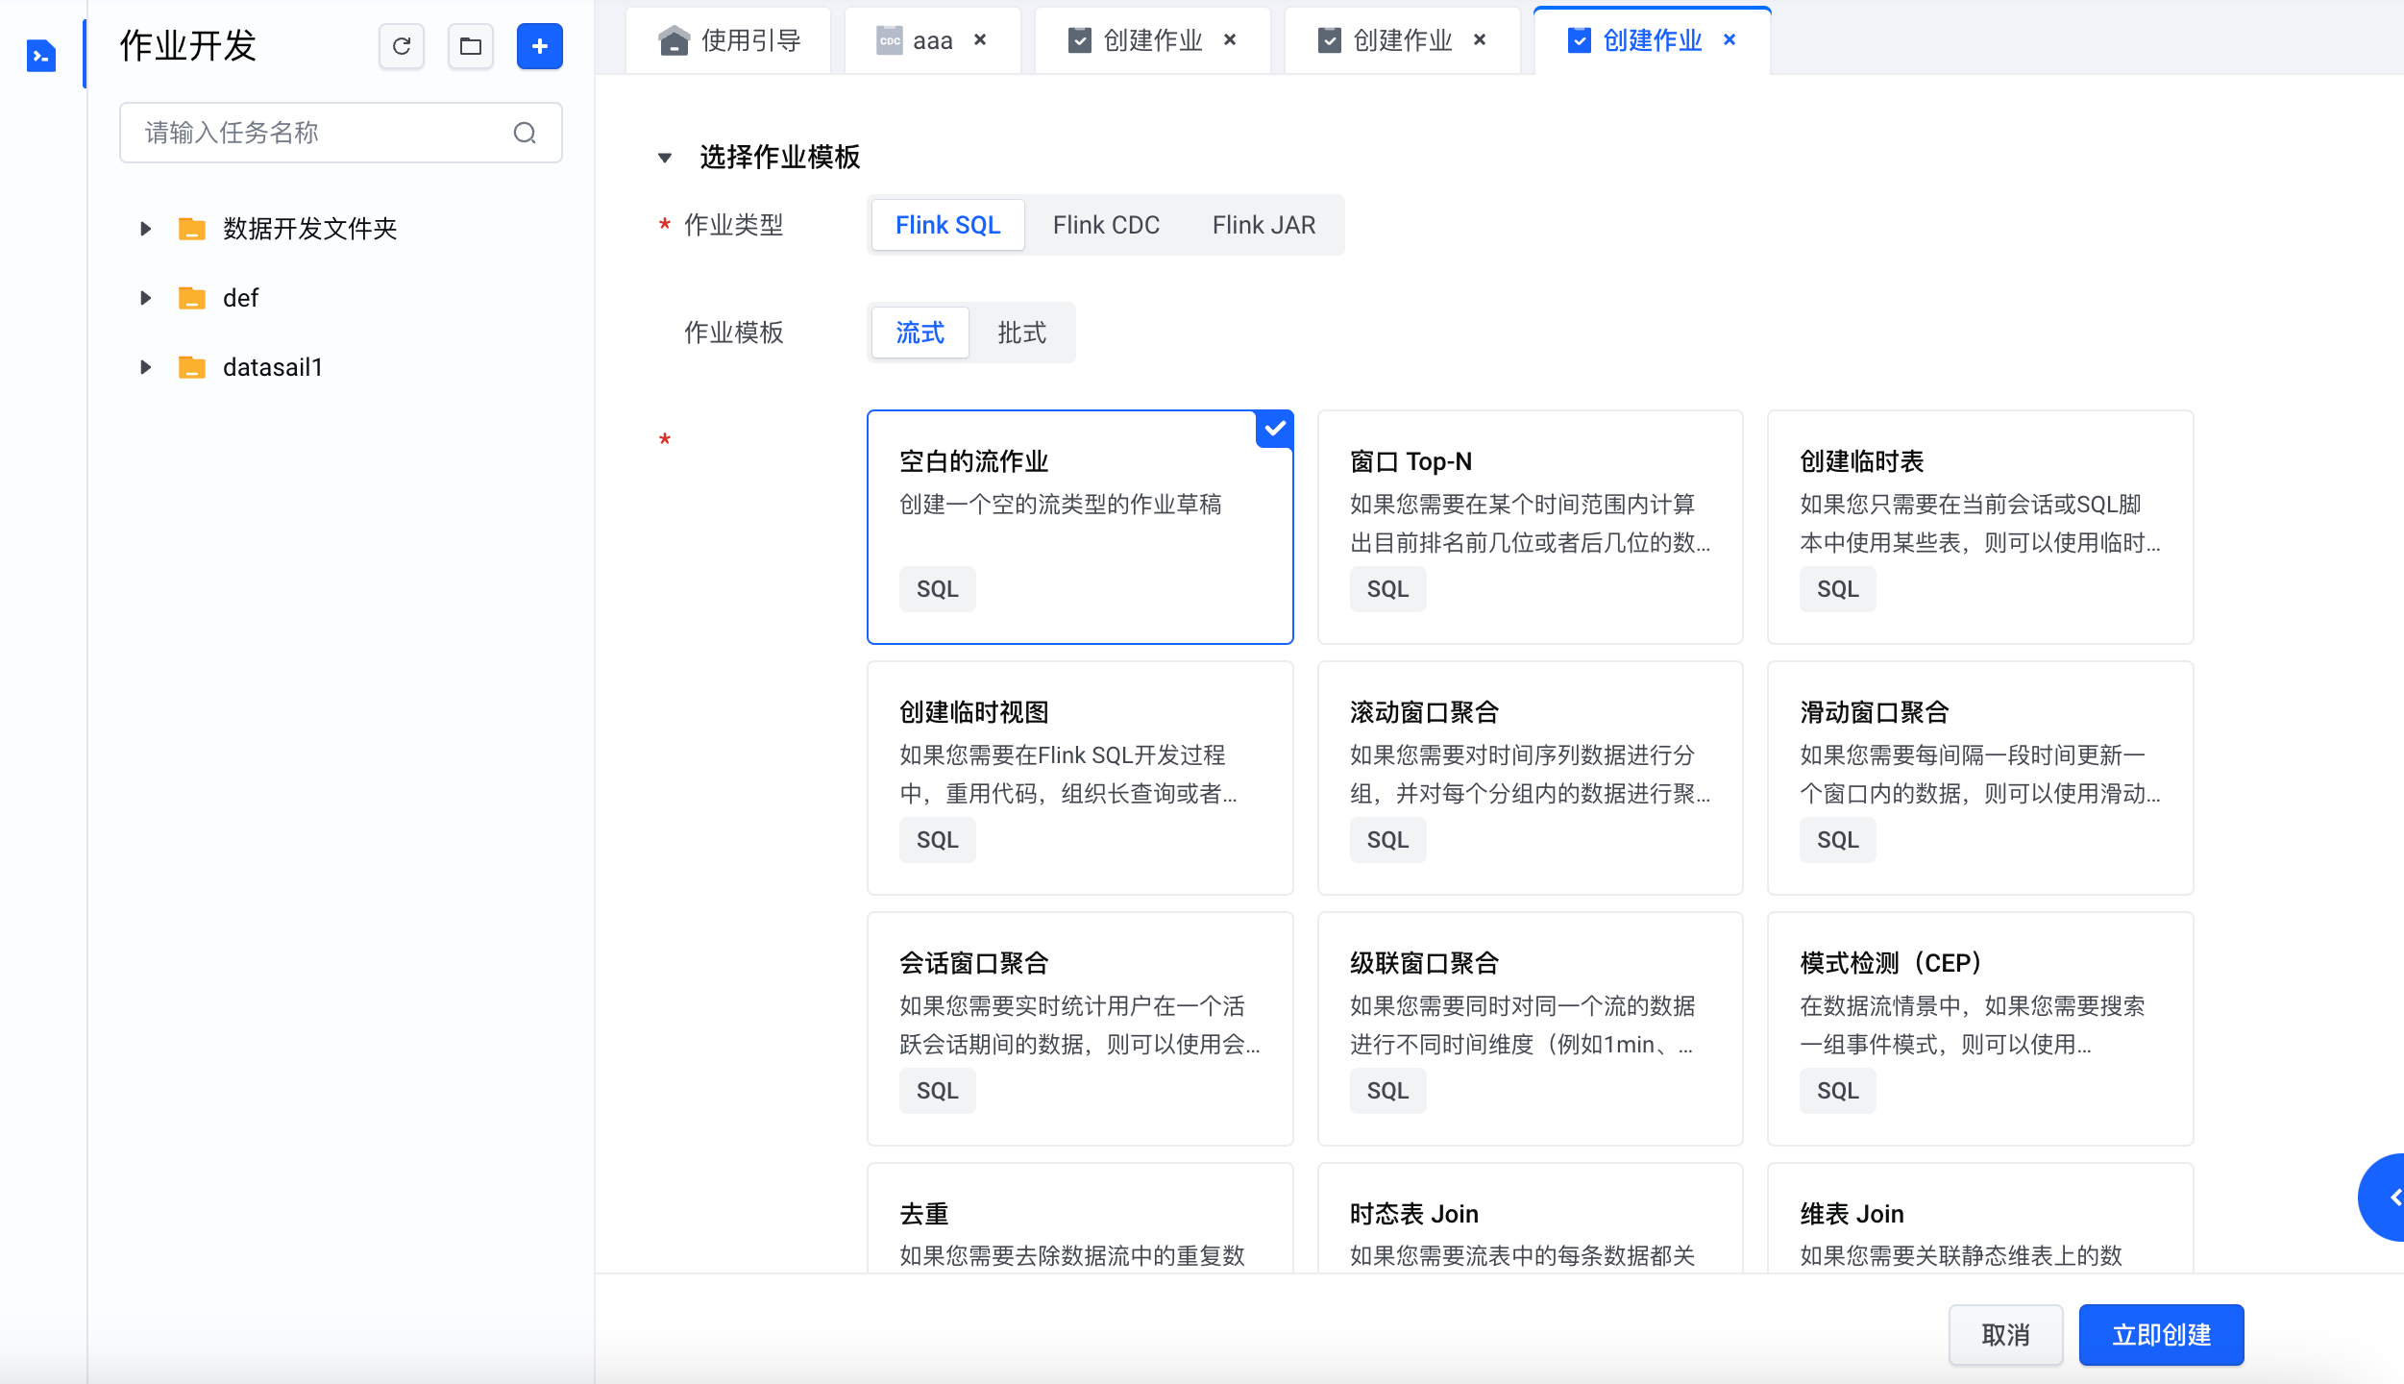This screenshot has height=1384, width=2404.
Task: Open the def tree item label
Action: [240, 298]
